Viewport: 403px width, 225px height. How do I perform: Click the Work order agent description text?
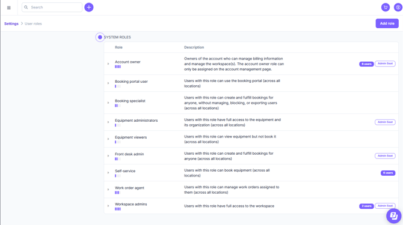pyautogui.click(x=232, y=190)
